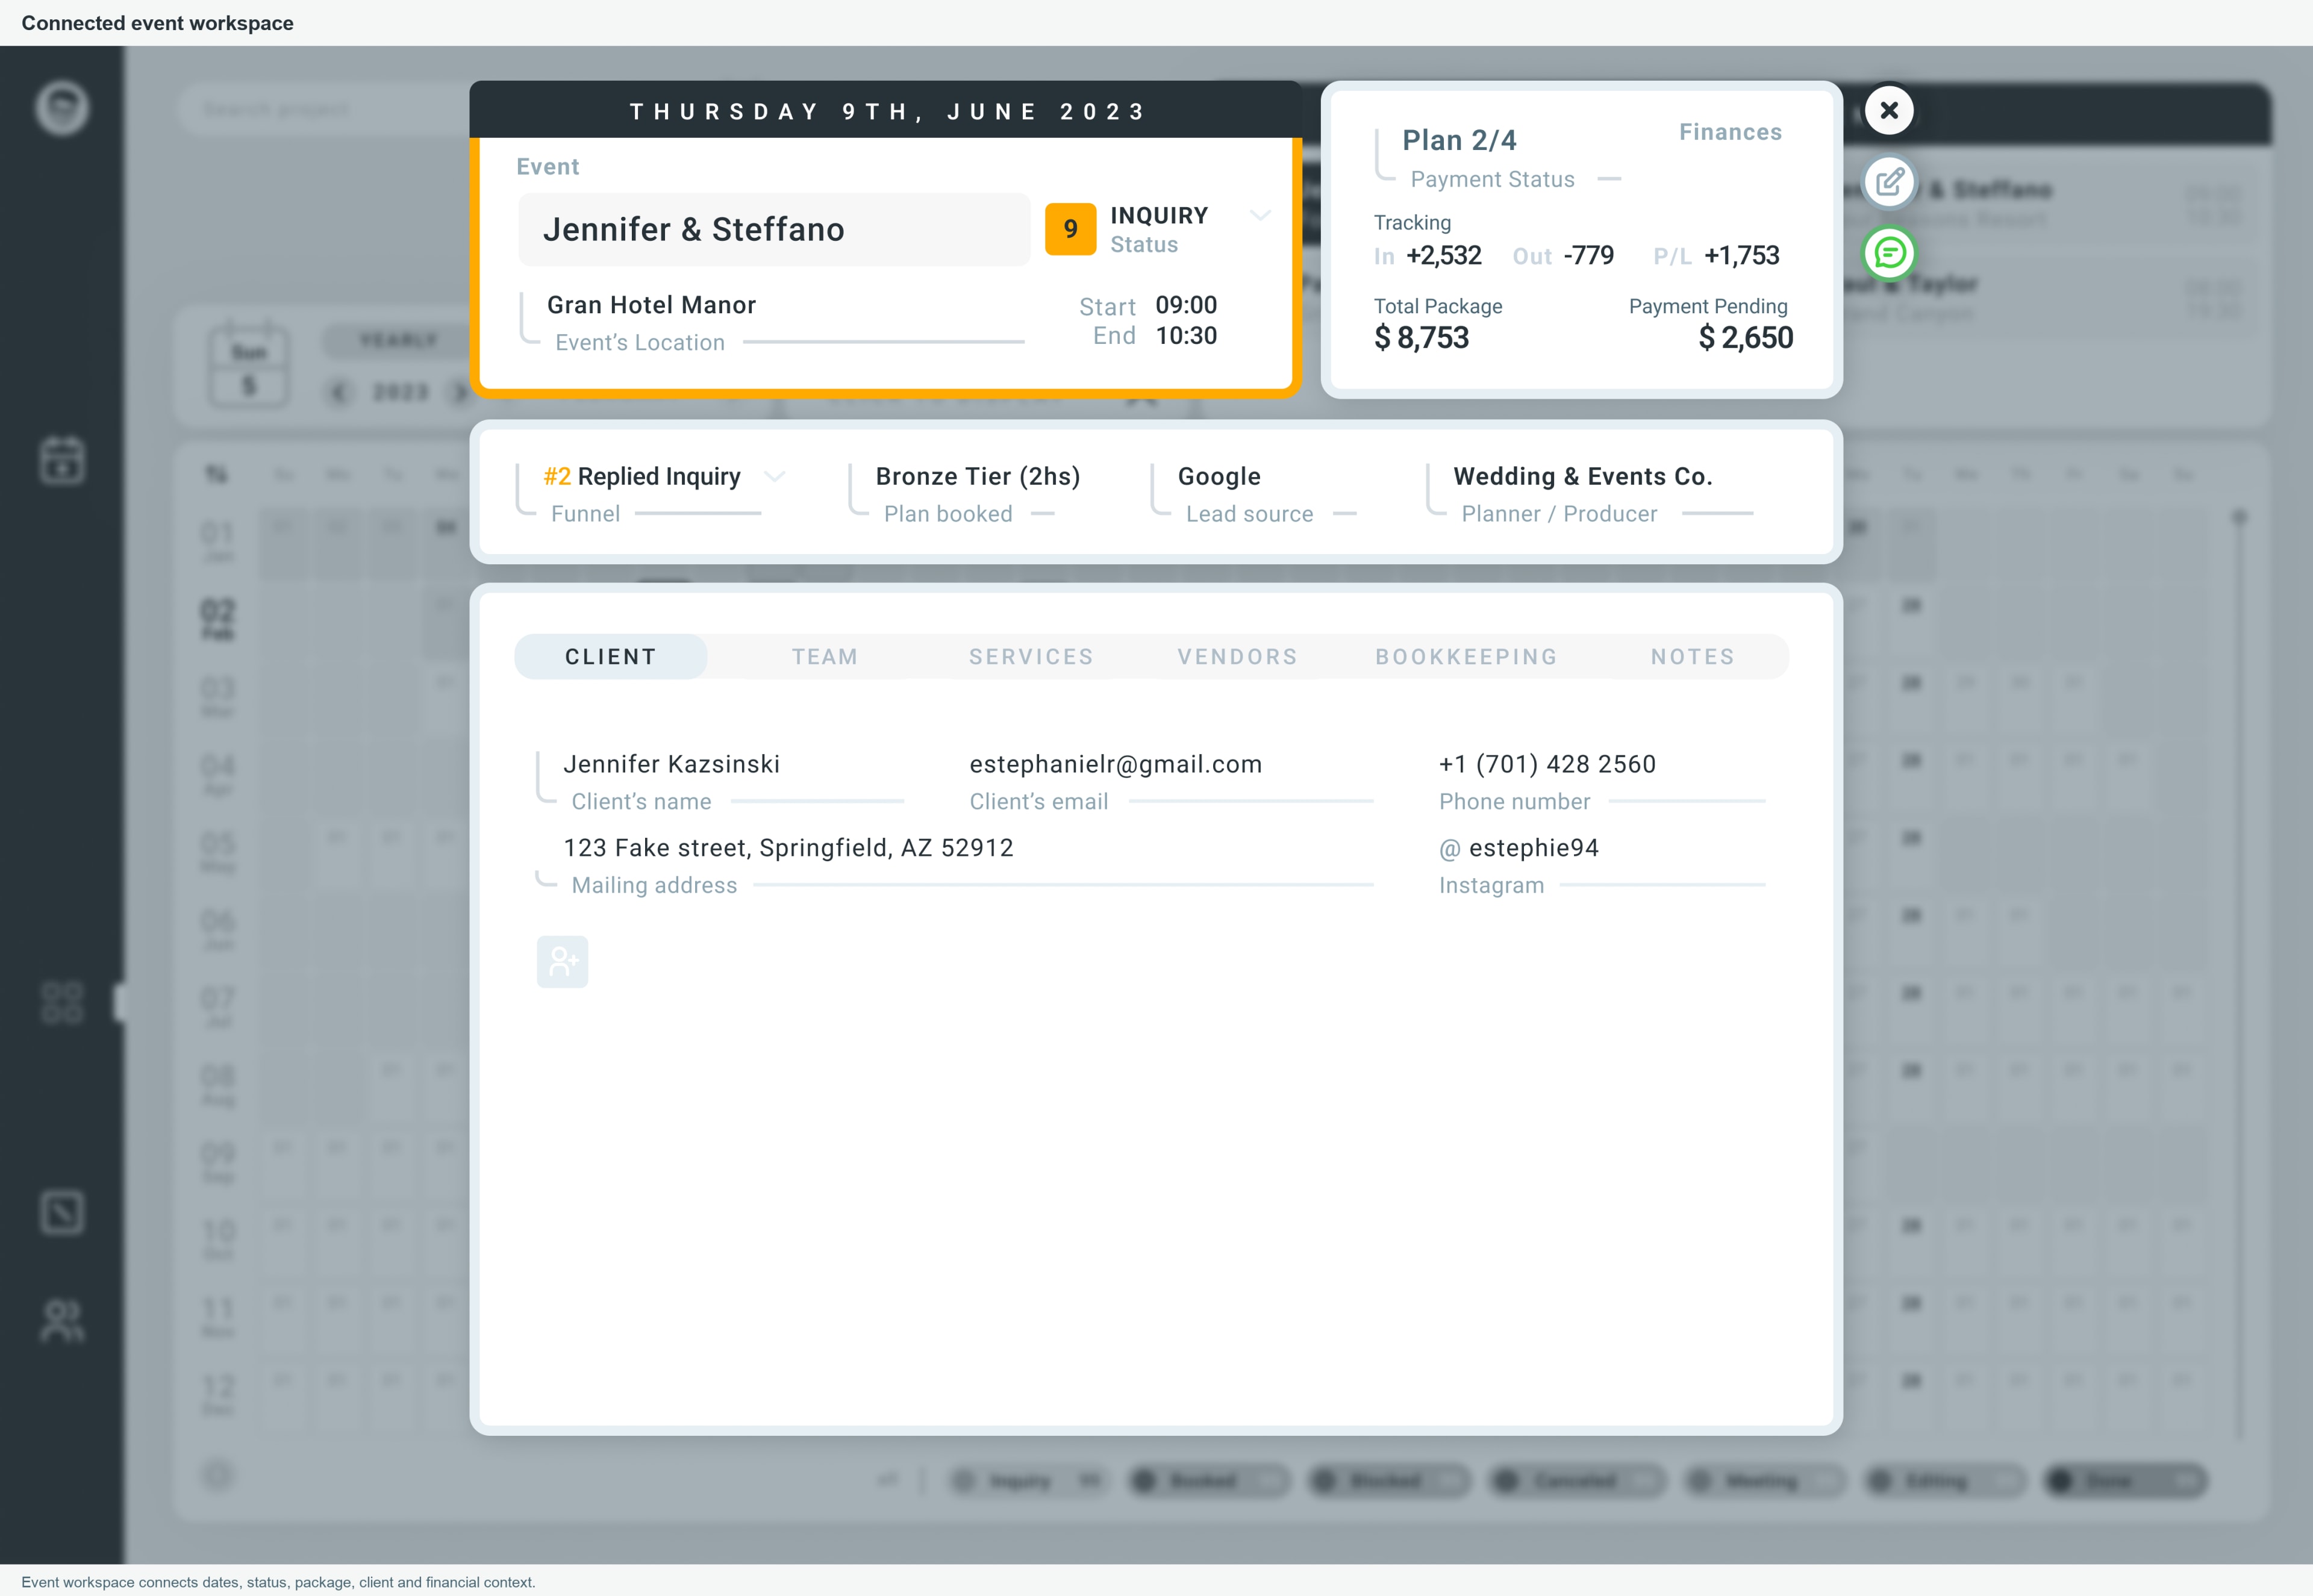Image resolution: width=2313 pixels, height=1596 pixels.
Task: Click Instagram handle estephie94
Action: (x=1533, y=848)
